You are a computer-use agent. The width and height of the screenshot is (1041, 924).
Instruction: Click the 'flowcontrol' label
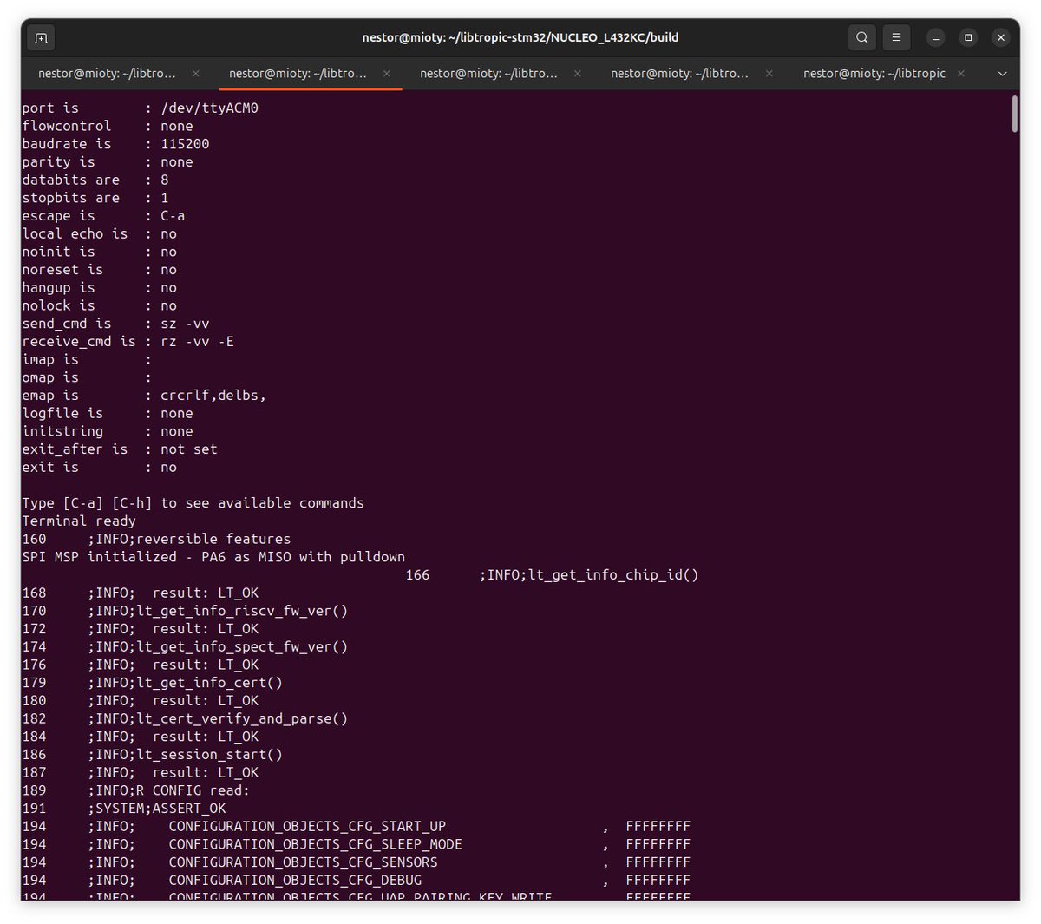point(67,126)
